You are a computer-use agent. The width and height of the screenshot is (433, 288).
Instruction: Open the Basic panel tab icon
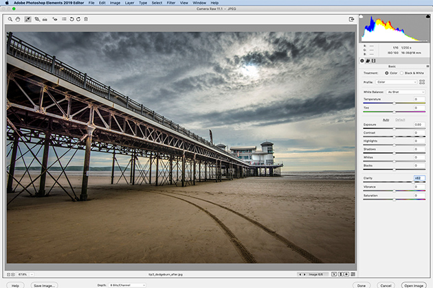(362, 60)
